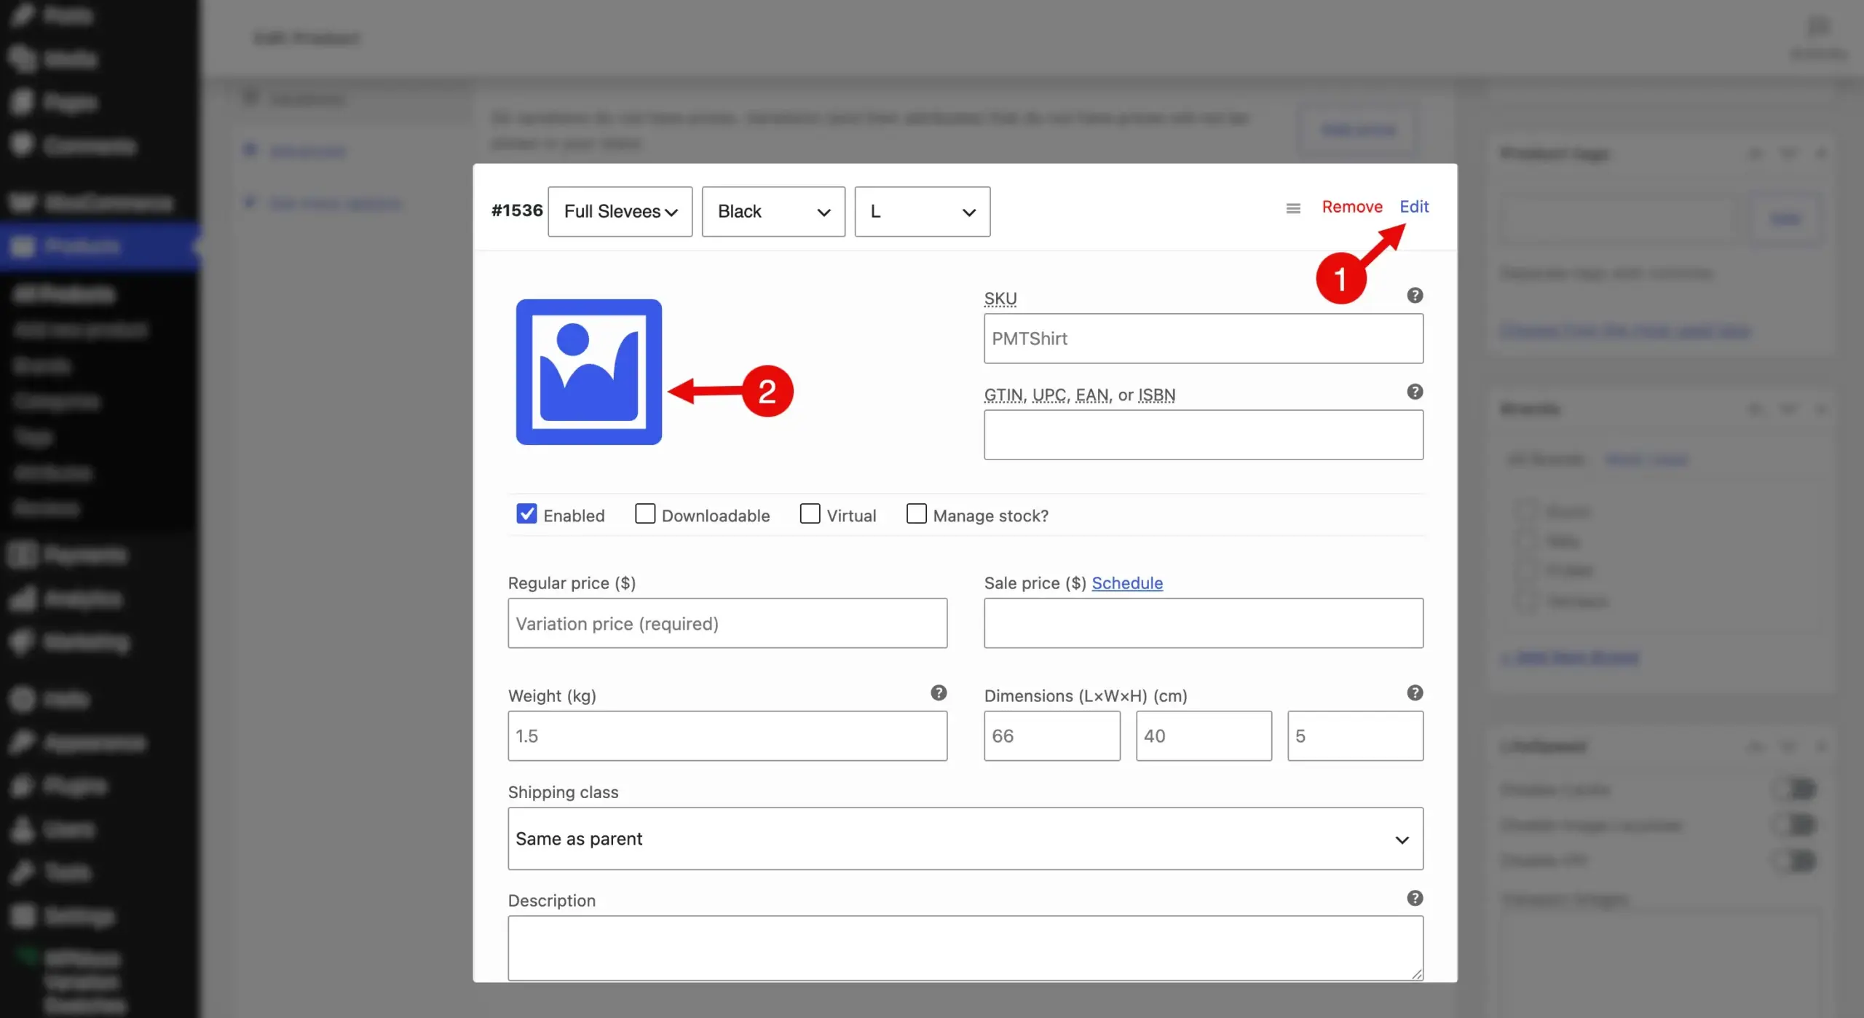Focus the SKU field containing PMTShirt
This screenshot has width=1864, height=1018.
pos(1204,339)
